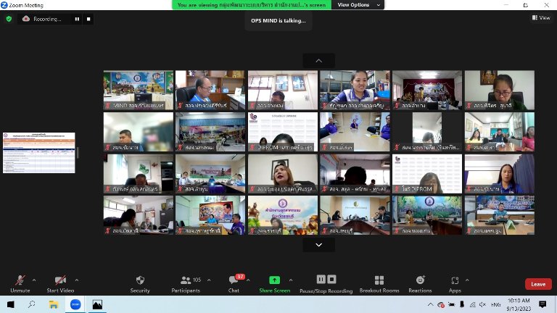Click the Start Video camera icon
Screen dimensions: 557x313
click(60, 280)
